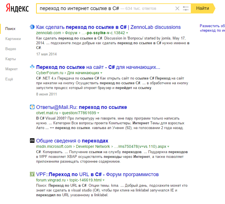Expand dropdown arrow after CyberForum.ru path
The width and height of the screenshot is (225, 204).
(x=101, y=73)
